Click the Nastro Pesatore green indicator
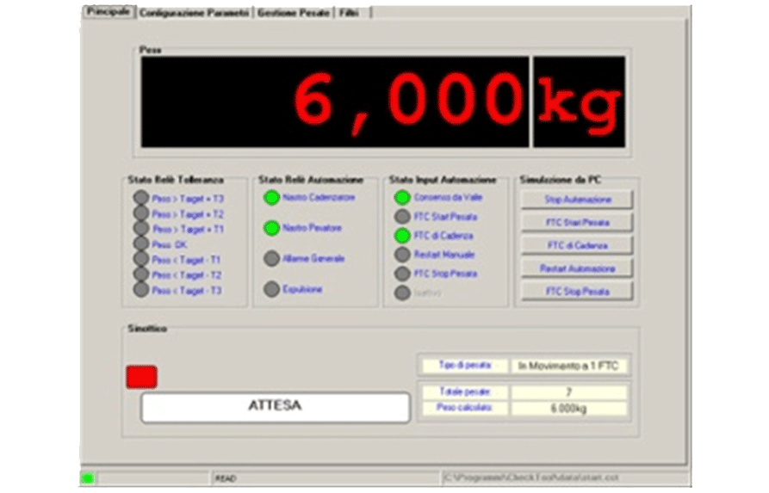The image size is (769, 493). point(271,229)
